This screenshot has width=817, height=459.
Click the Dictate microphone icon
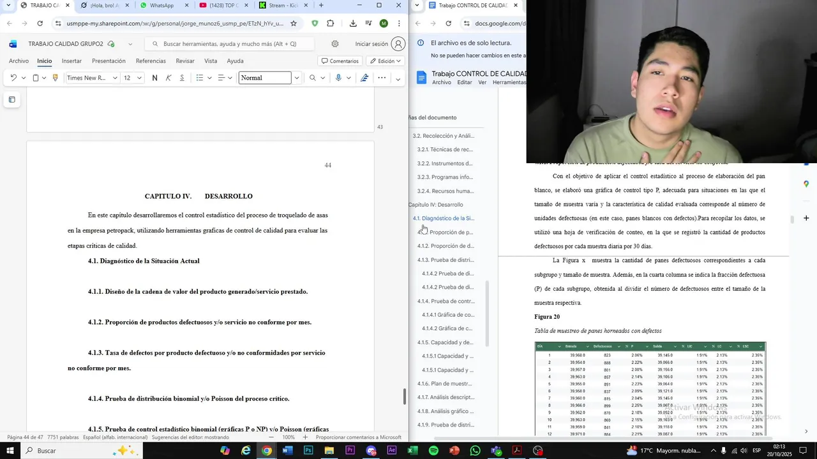338,78
